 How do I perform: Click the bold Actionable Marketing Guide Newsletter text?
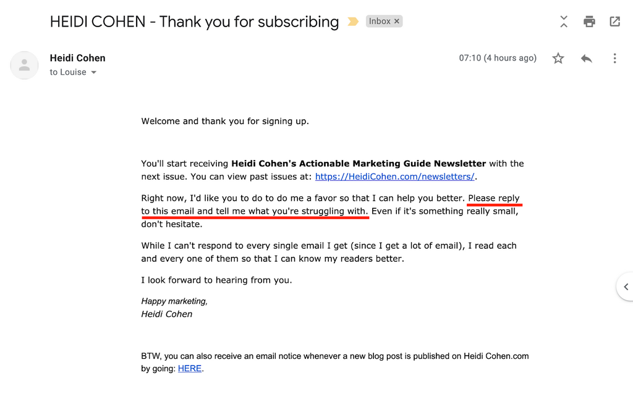pyautogui.click(x=359, y=164)
